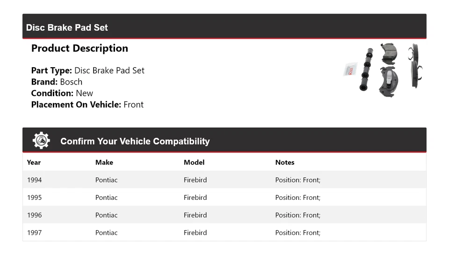The image size is (449, 255).
Task: Select the 1995 year cell
Action: pyautogui.click(x=34, y=198)
